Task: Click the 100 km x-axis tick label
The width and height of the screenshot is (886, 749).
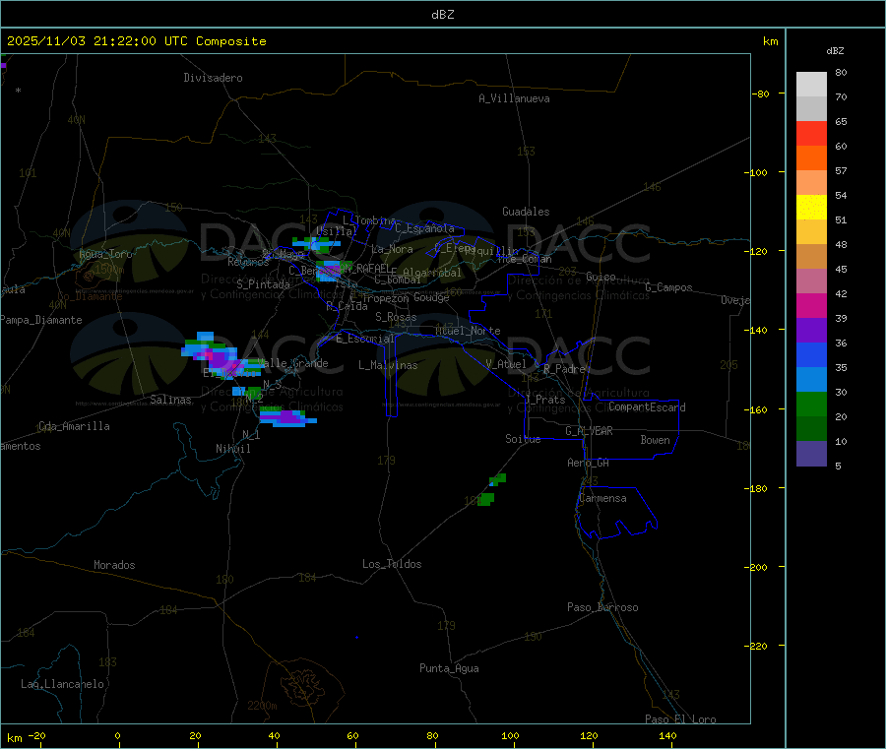Action: pos(510,735)
